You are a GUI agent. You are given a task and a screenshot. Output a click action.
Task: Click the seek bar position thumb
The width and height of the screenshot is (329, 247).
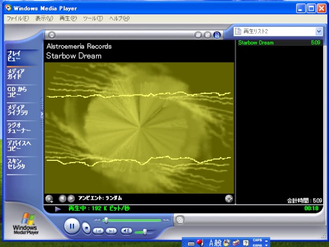click(106, 220)
